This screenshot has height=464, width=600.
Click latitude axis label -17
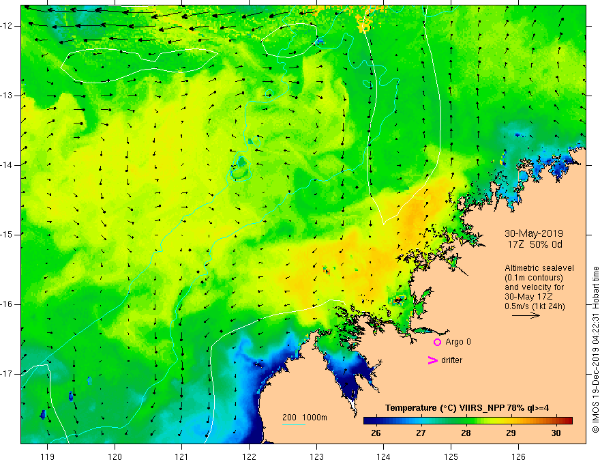pyautogui.click(x=7, y=374)
